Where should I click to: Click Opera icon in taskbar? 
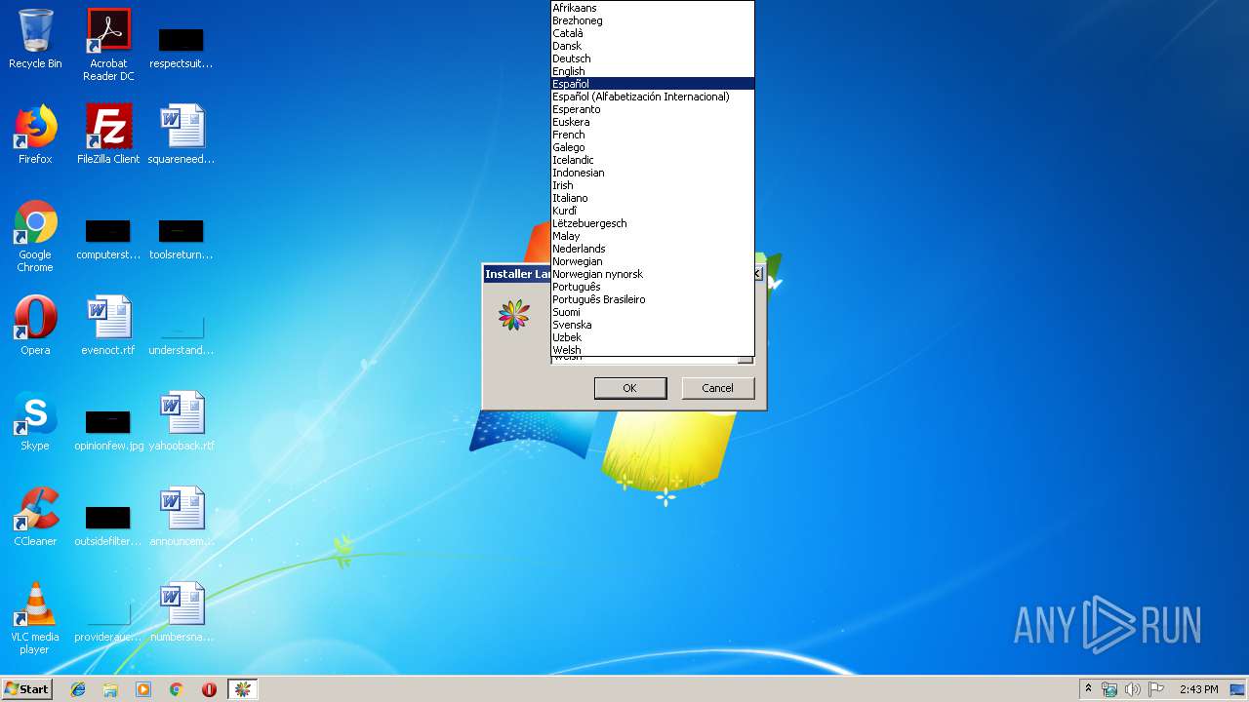click(x=209, y=689)
